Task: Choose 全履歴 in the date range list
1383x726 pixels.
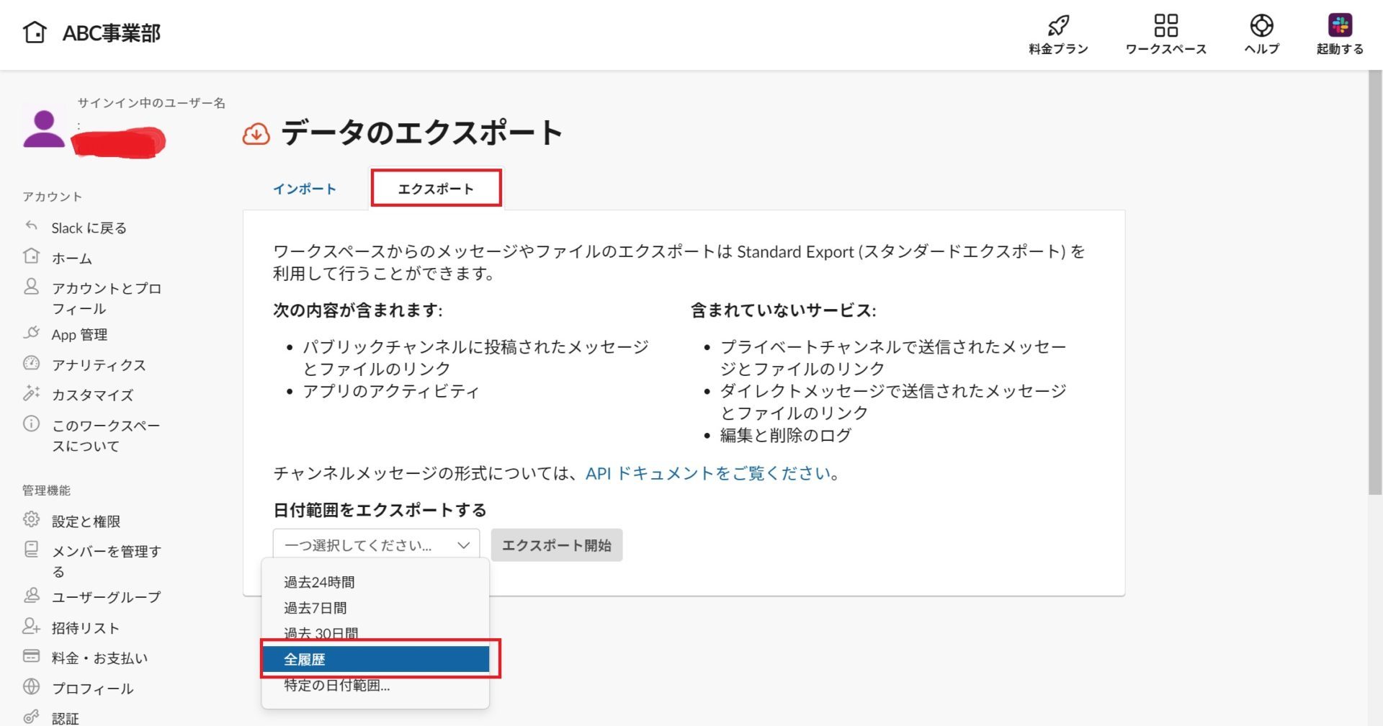Action: (x=375, y=659)
